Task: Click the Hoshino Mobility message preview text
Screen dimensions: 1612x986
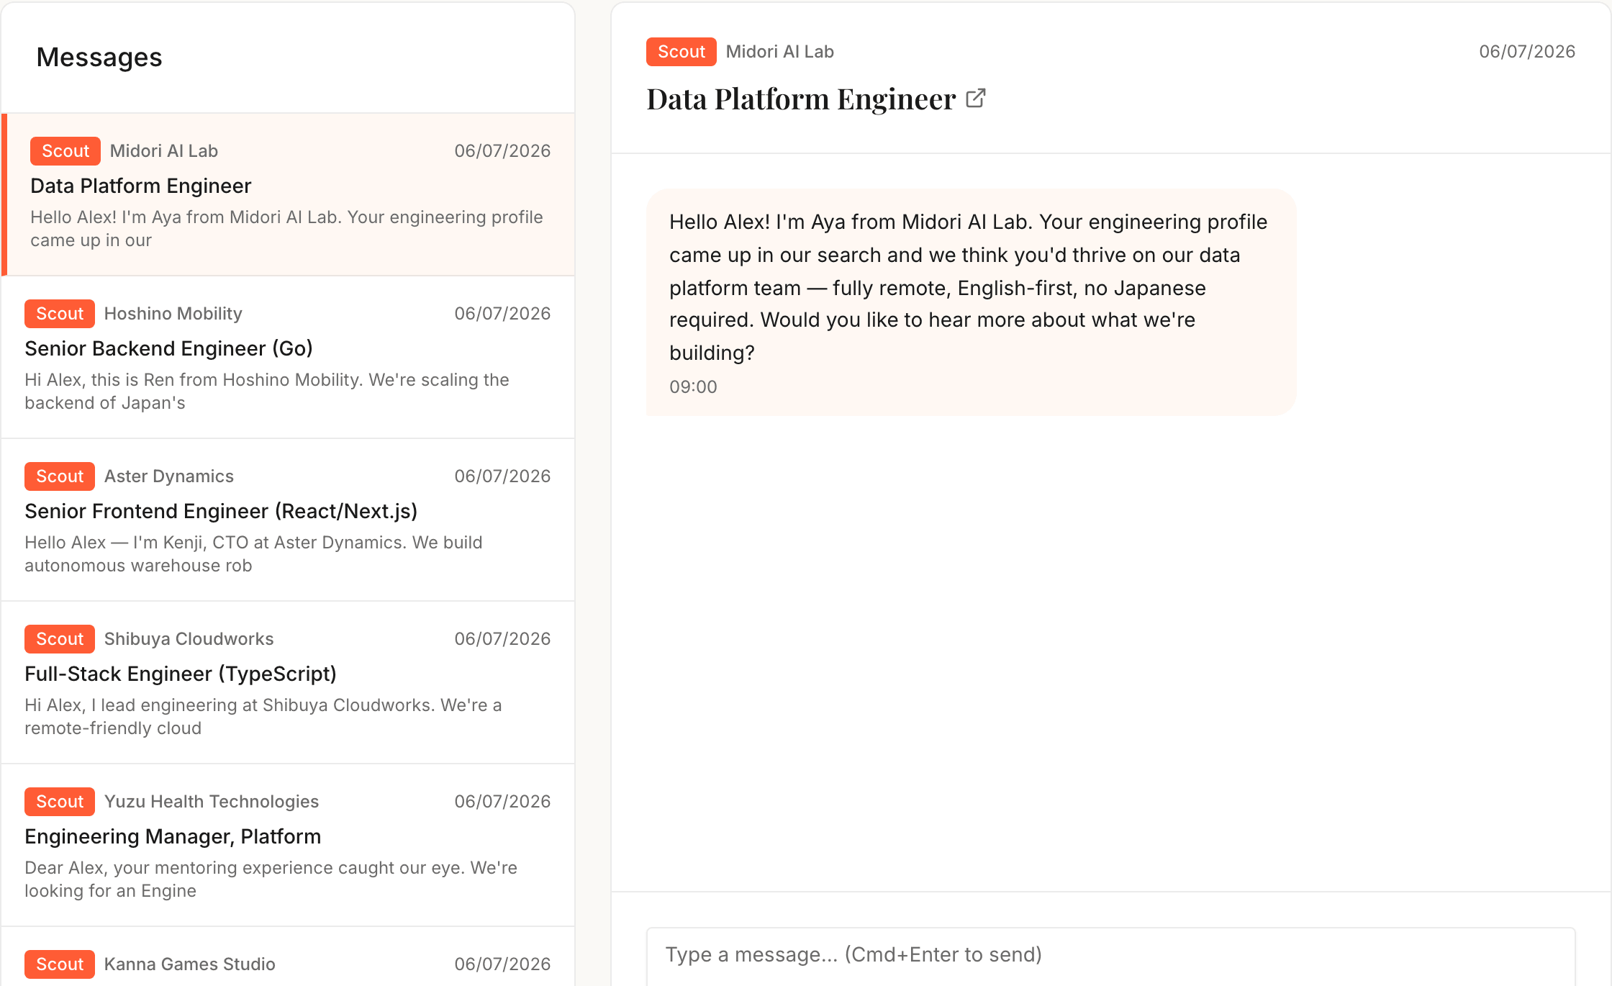Action: (x=267, y=392)
